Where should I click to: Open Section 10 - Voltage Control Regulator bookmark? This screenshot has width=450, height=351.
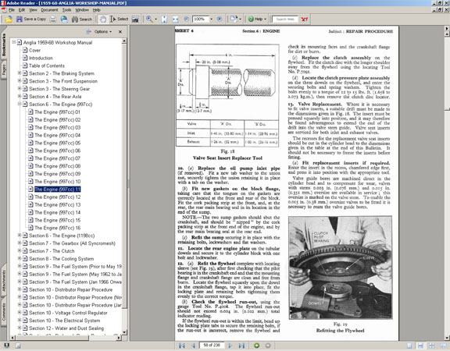(x=68, y=313)
